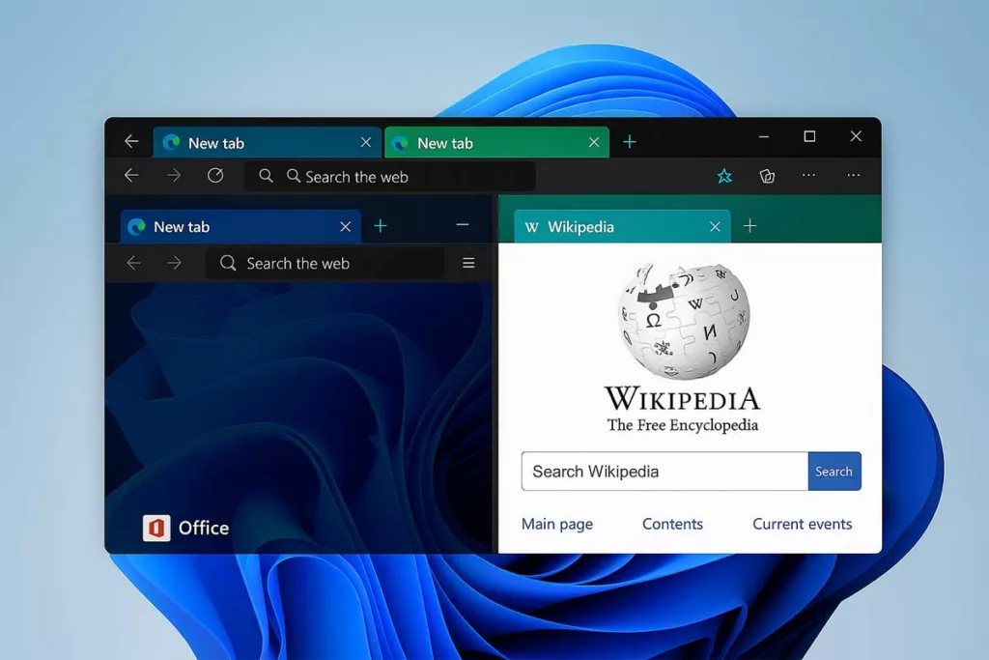Click the WIKIPEDIA wordmark heading
This screenshot has height=660, width=989.
click(x=683, y=399)
